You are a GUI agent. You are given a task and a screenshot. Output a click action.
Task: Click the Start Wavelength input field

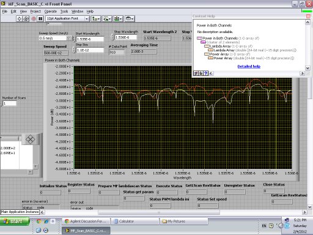click(x=90, y=39)
